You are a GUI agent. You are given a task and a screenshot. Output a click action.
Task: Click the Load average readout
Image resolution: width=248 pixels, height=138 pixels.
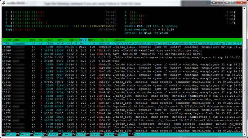coord(149,29)
